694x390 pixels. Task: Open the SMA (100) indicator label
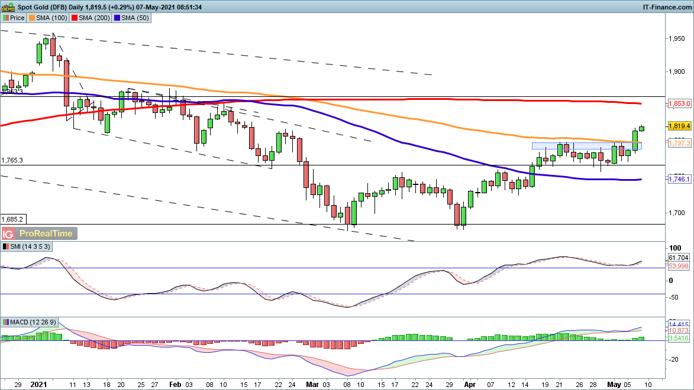point(51,18)
